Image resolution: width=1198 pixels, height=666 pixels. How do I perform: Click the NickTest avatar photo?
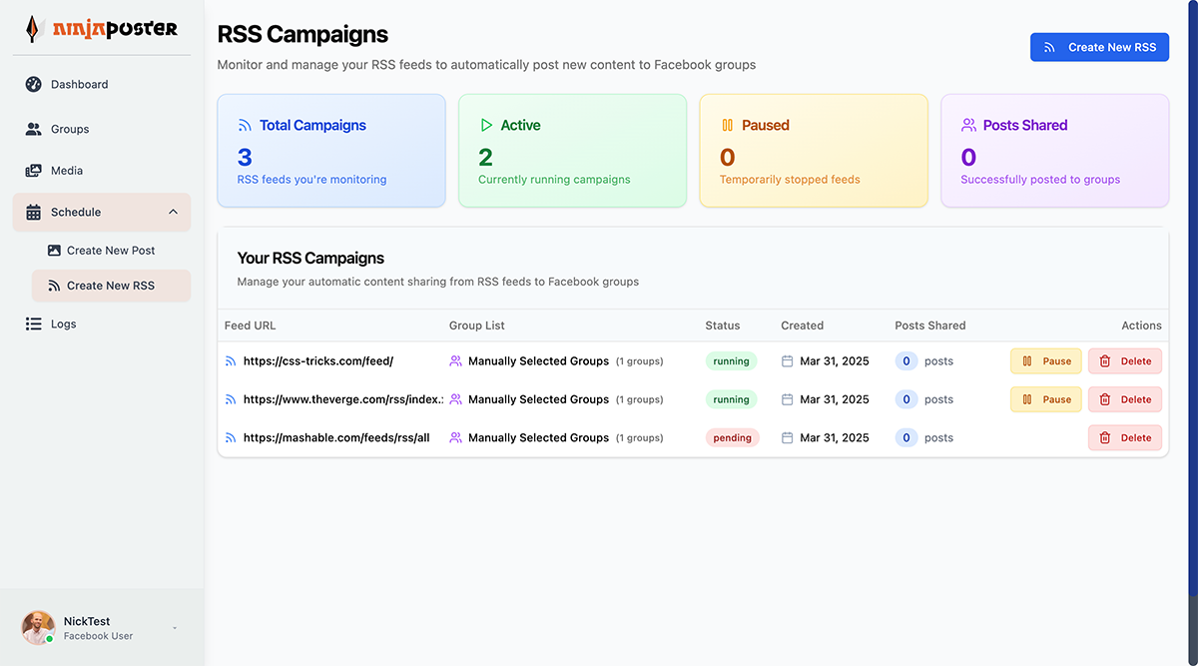pos(38,627)
